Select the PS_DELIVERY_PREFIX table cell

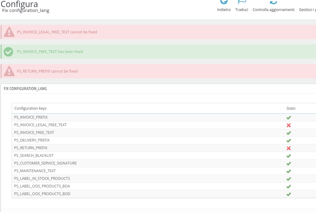32,140
